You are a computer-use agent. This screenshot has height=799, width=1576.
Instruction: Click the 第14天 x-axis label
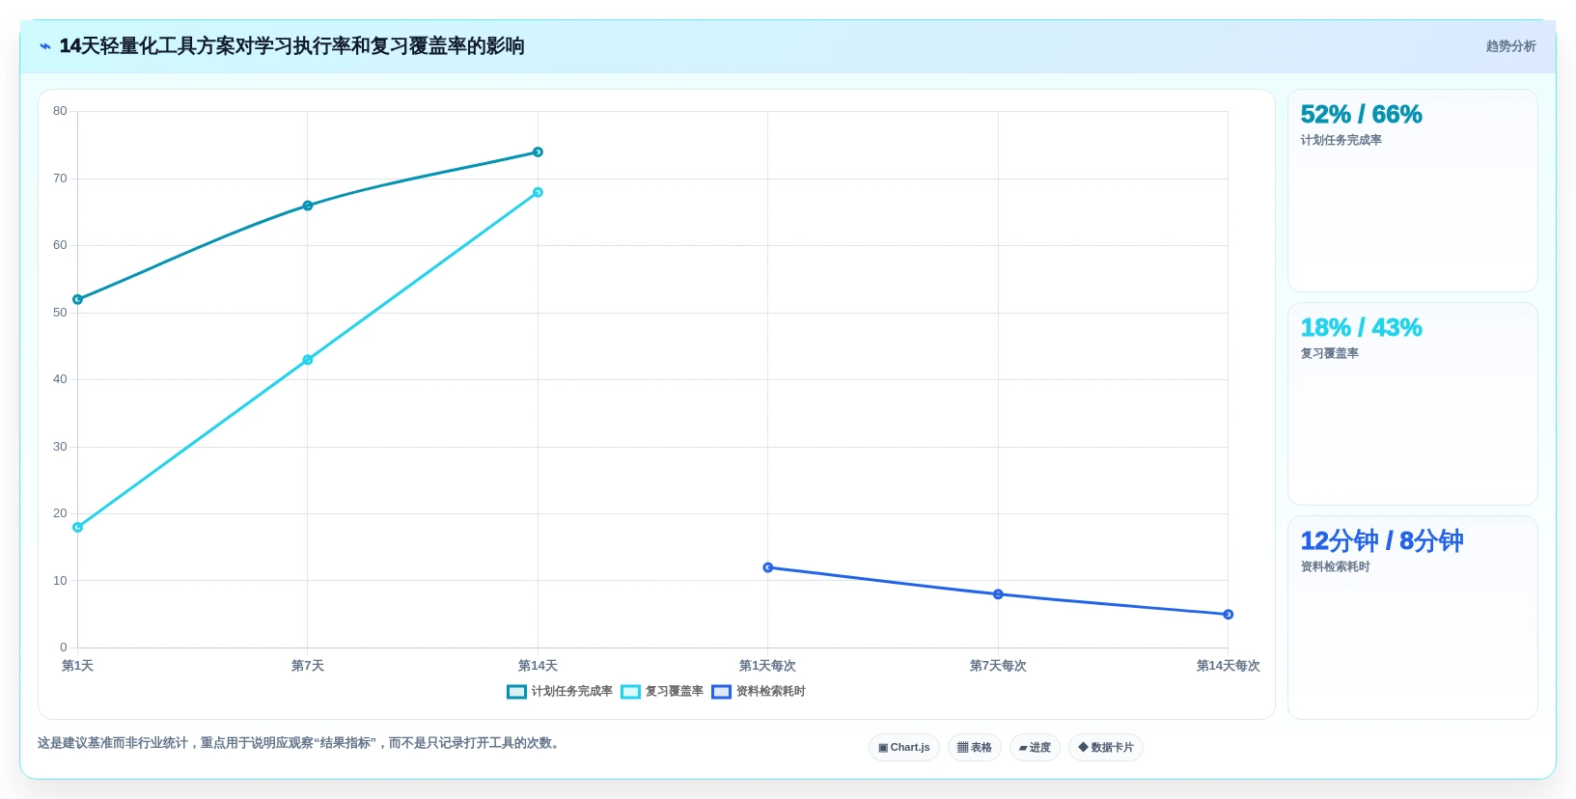[538, 666]
